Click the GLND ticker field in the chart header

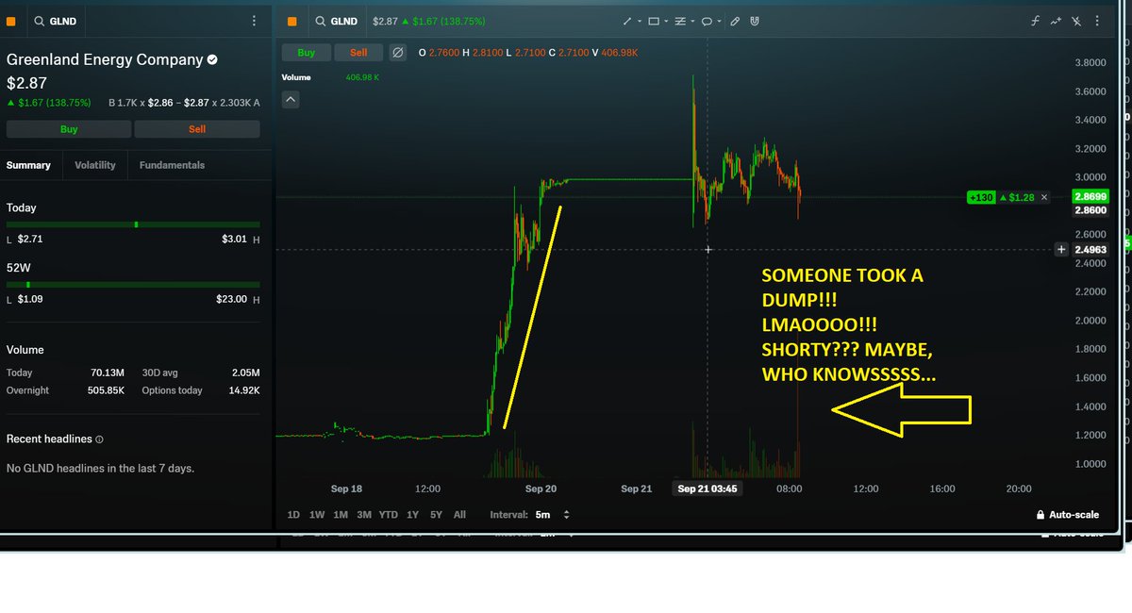pyautogui.click(x=345, y=21)
